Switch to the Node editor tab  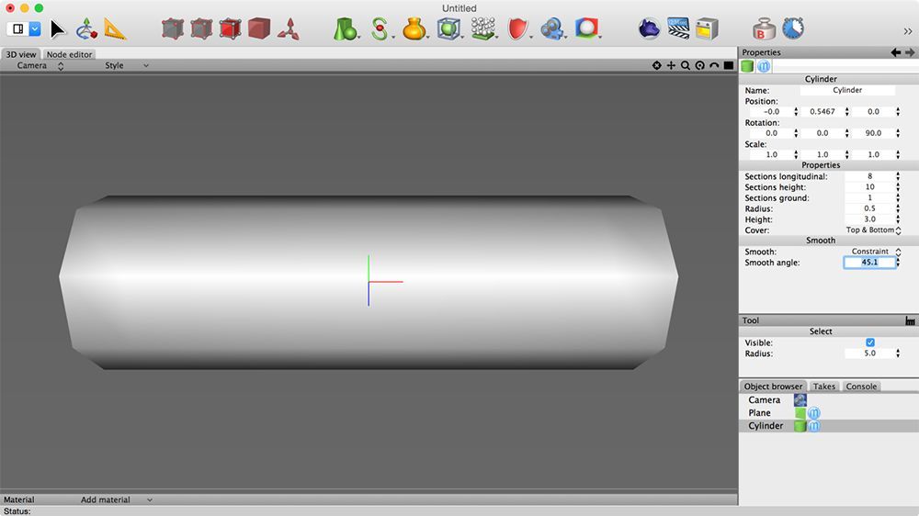[x=69, y=54]
